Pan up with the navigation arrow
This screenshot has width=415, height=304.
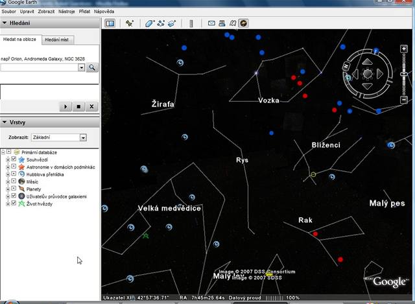(367, 62)
